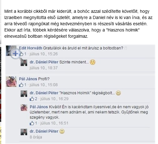Click the small box after boltodban?
This screenshot has width=158, height=144.
pos(126,48)
